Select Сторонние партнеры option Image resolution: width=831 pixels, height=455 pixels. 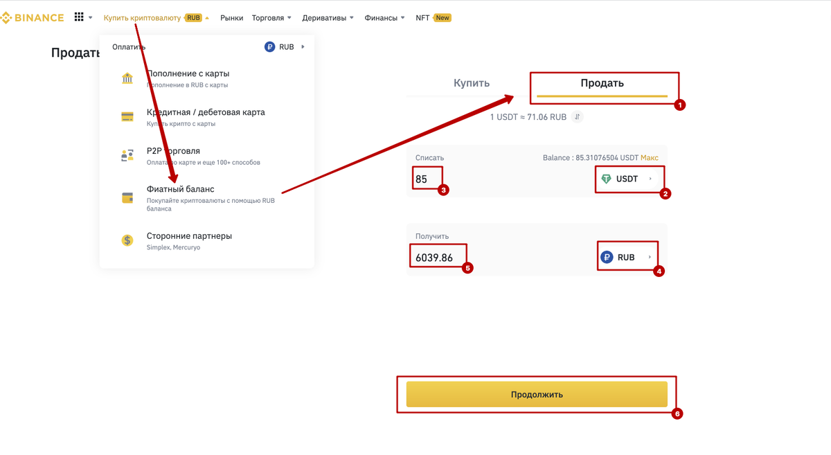pos(207,241)
